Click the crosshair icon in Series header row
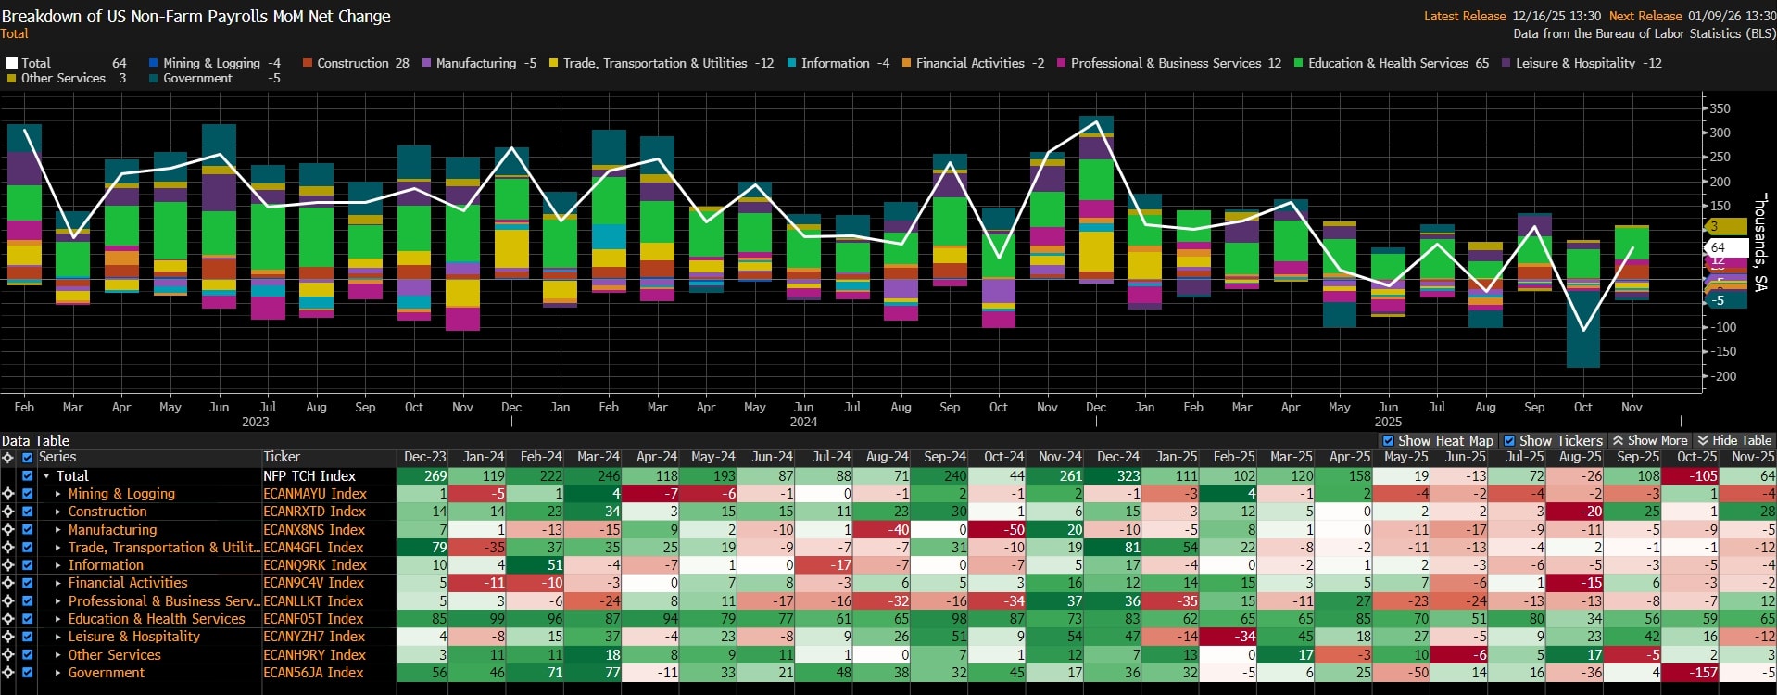This screenshot has height=695, width=1777. click(8, 458)
